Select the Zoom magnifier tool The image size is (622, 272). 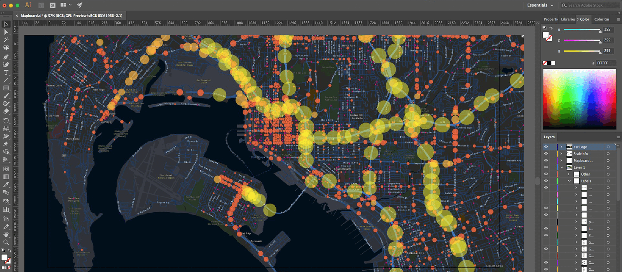[6, 242]
